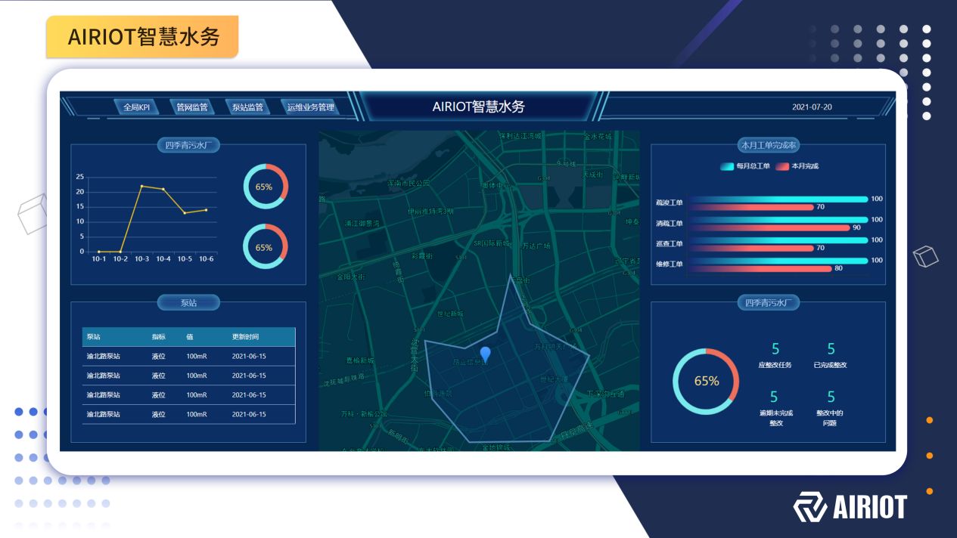Click the 10-3 peak point on the line chart
This screenshot has width=957, height=538.
click(x=141, y=186)
